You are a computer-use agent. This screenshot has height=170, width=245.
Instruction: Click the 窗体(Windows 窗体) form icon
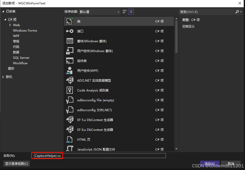70,41
